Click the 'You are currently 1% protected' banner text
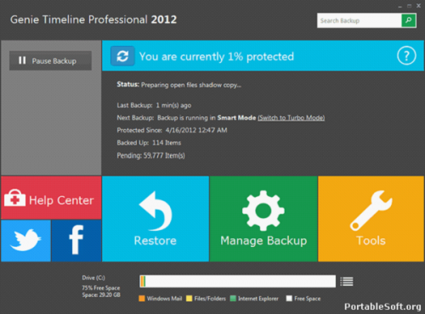This screenshot has width=425, height=314. [x=217, y=57]
